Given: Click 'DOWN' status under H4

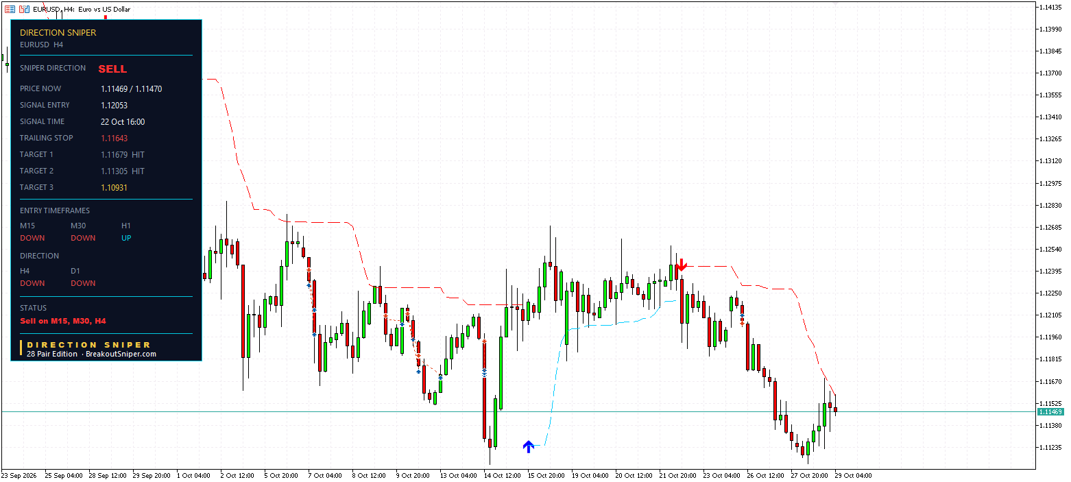Looking at the screenshot, I should click(x=32, y=283).
